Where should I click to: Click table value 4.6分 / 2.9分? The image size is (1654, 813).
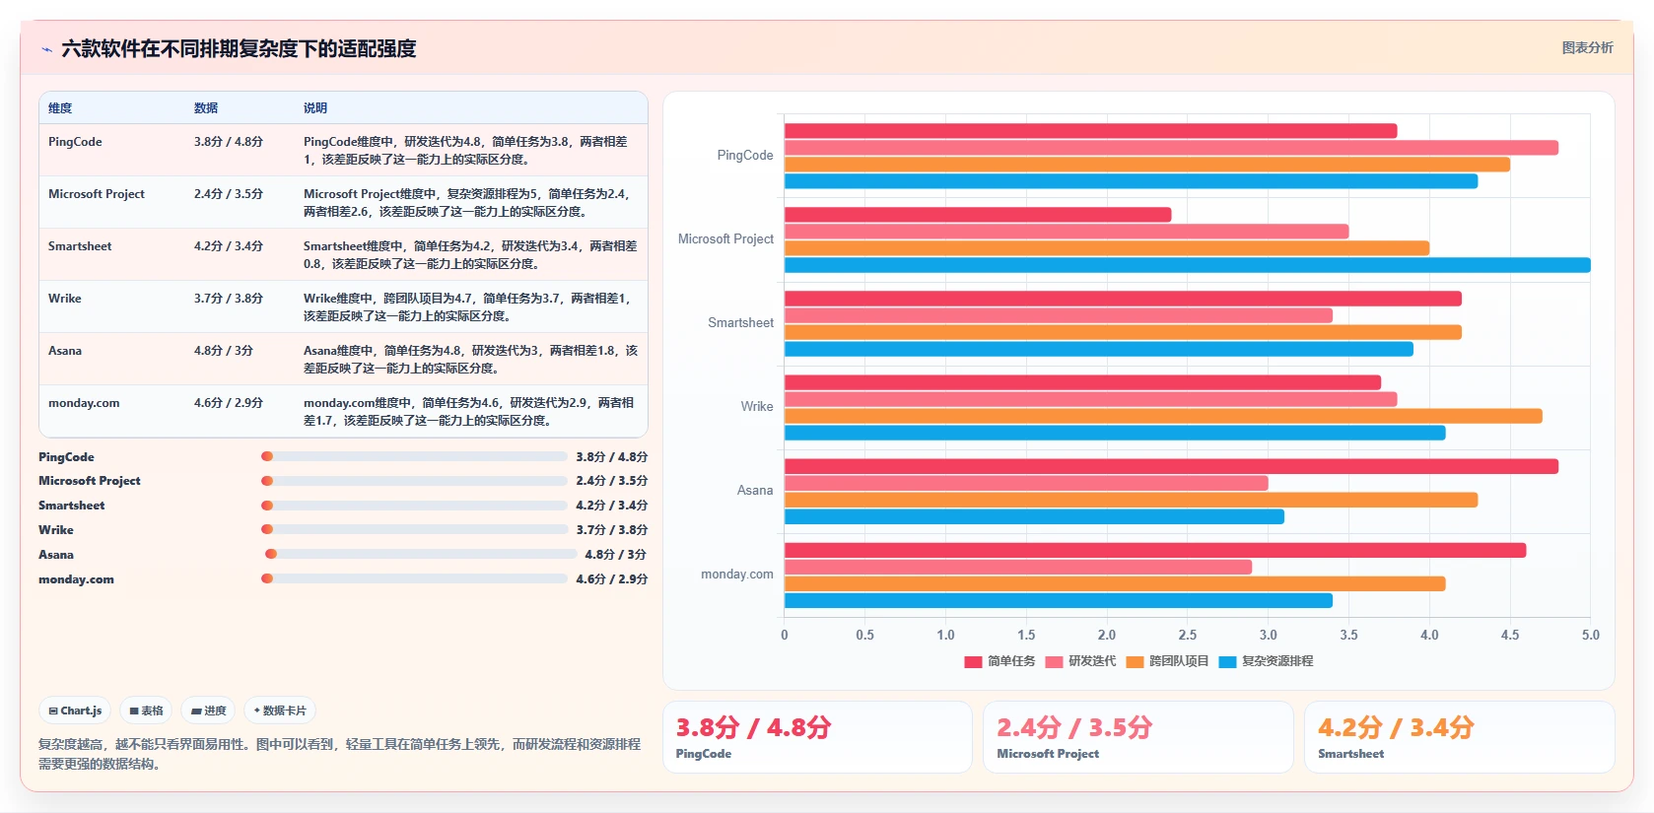[x=229, y=403]
